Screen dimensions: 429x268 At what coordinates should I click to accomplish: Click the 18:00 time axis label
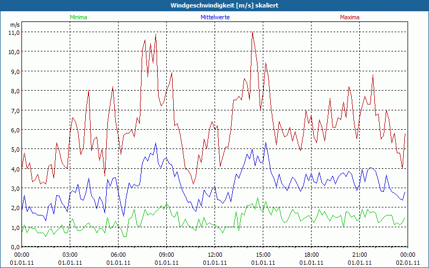(312, 255)
